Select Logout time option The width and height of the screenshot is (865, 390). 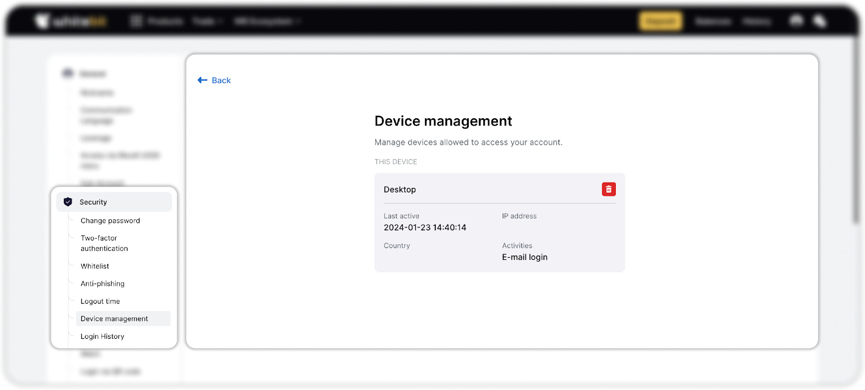pyautogui.click(x=100, y=301)
